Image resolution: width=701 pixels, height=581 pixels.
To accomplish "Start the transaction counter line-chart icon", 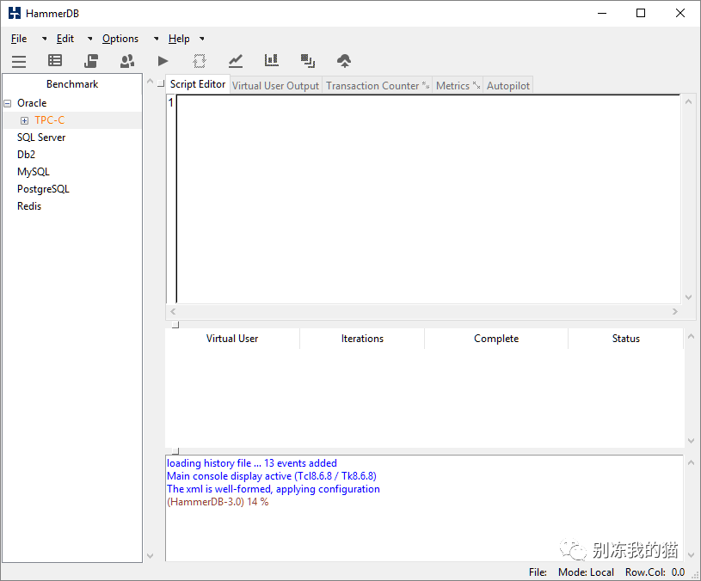I will click(236, 61).
